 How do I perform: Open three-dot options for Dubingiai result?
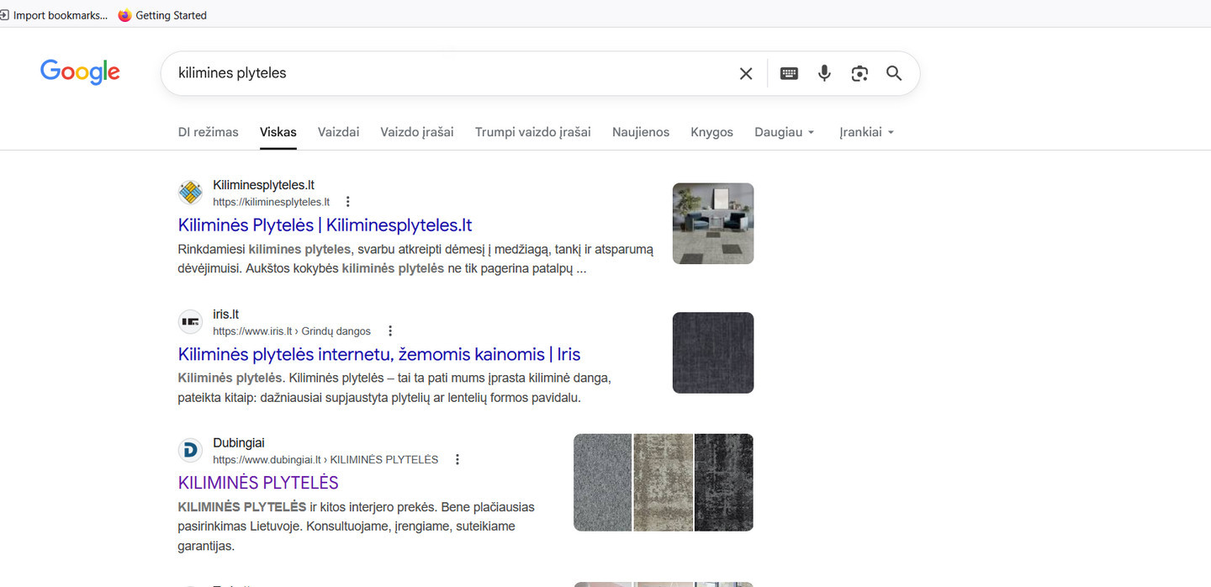pos(457,460)
